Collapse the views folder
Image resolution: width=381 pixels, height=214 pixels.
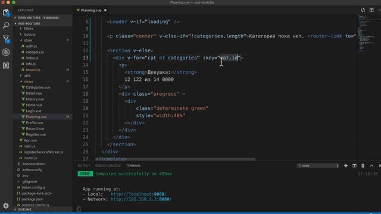[x=28, y=81]
